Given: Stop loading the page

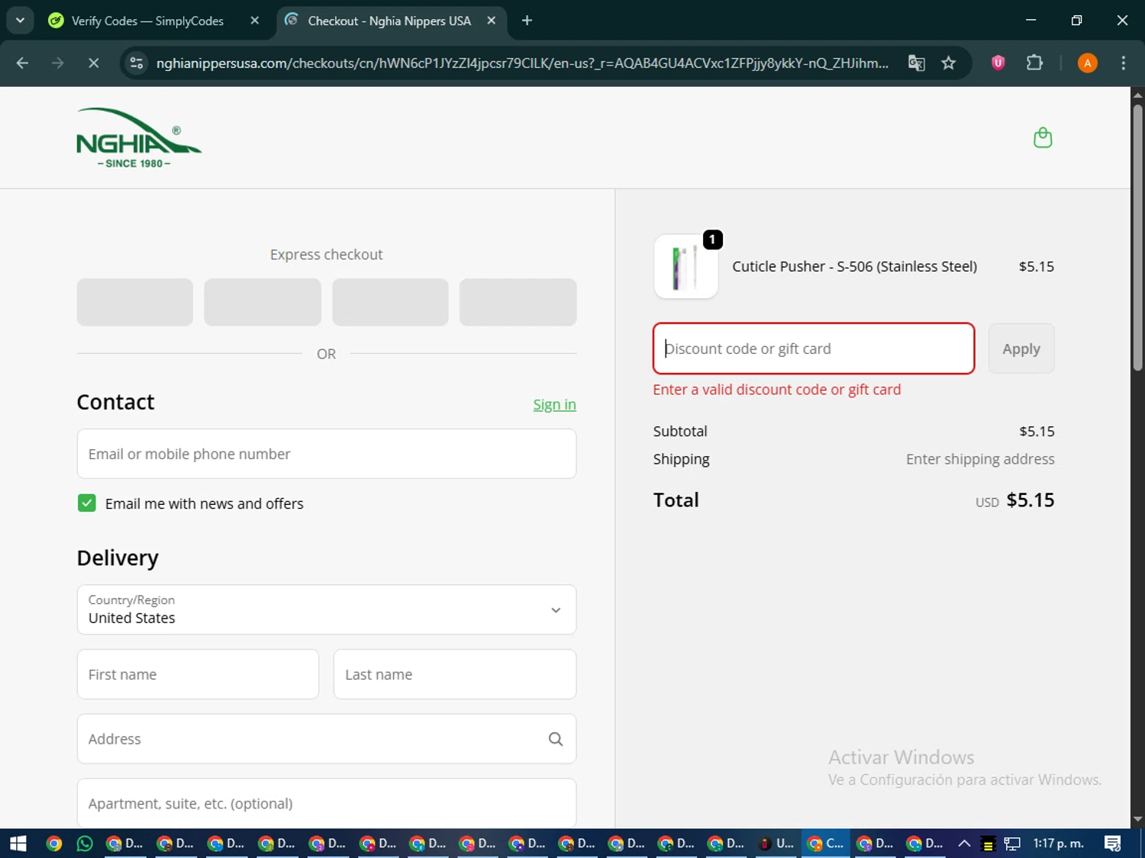Looking at the screenshot, I should [93, 63].
